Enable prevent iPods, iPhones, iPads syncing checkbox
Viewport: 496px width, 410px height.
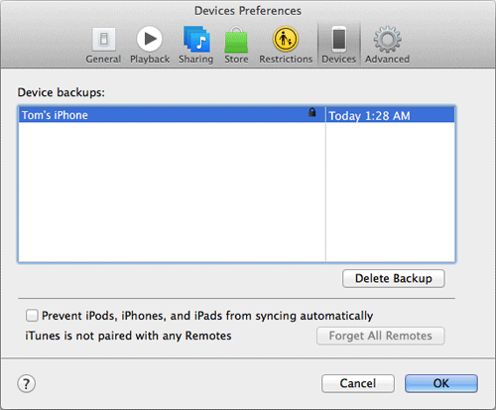coord(32,316)
